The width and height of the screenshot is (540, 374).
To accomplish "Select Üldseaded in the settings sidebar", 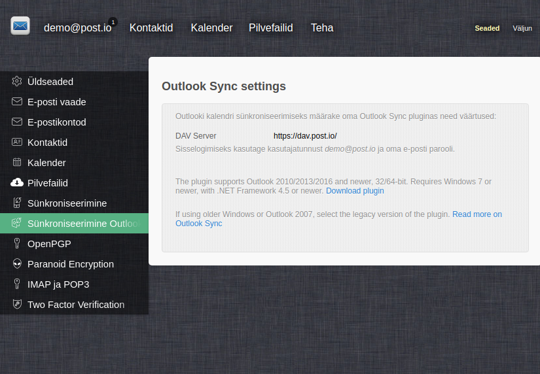I will coord(74,82).
